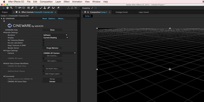Open the Effect menu
This screenshot has width=204, height=102.
coord(67,2)
